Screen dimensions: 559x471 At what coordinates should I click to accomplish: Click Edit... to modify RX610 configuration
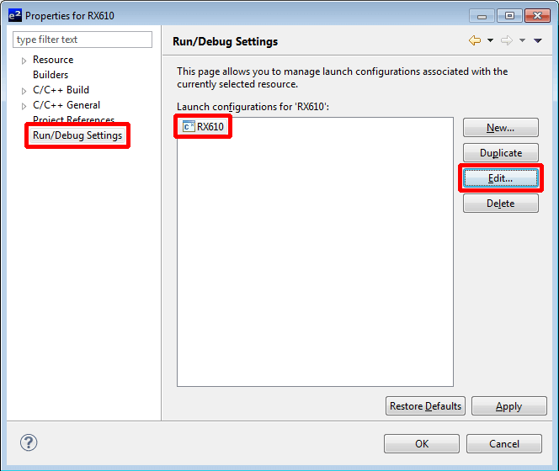click(x=500, y=178)
